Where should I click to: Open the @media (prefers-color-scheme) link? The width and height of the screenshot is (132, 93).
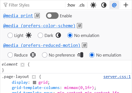coord(39,26)
